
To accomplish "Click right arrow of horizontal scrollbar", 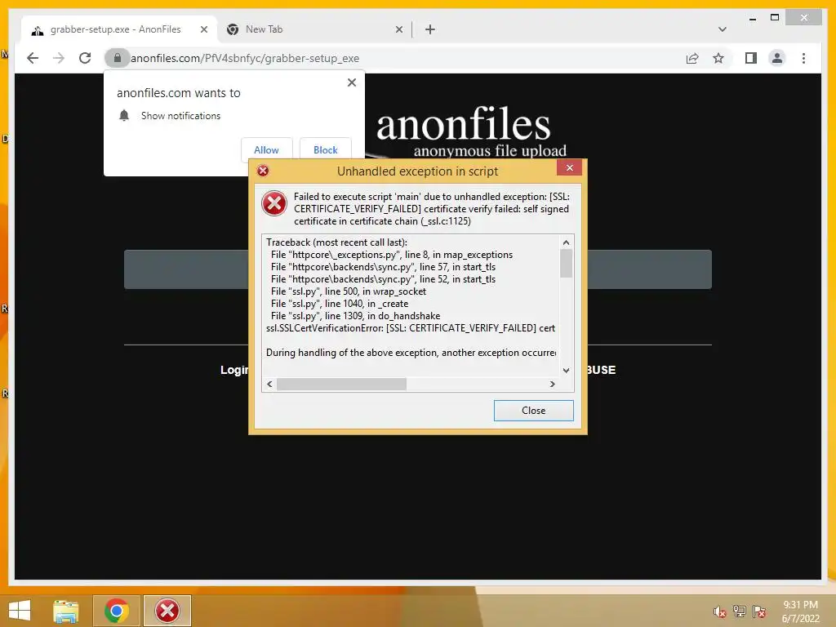I will point(553,384).
